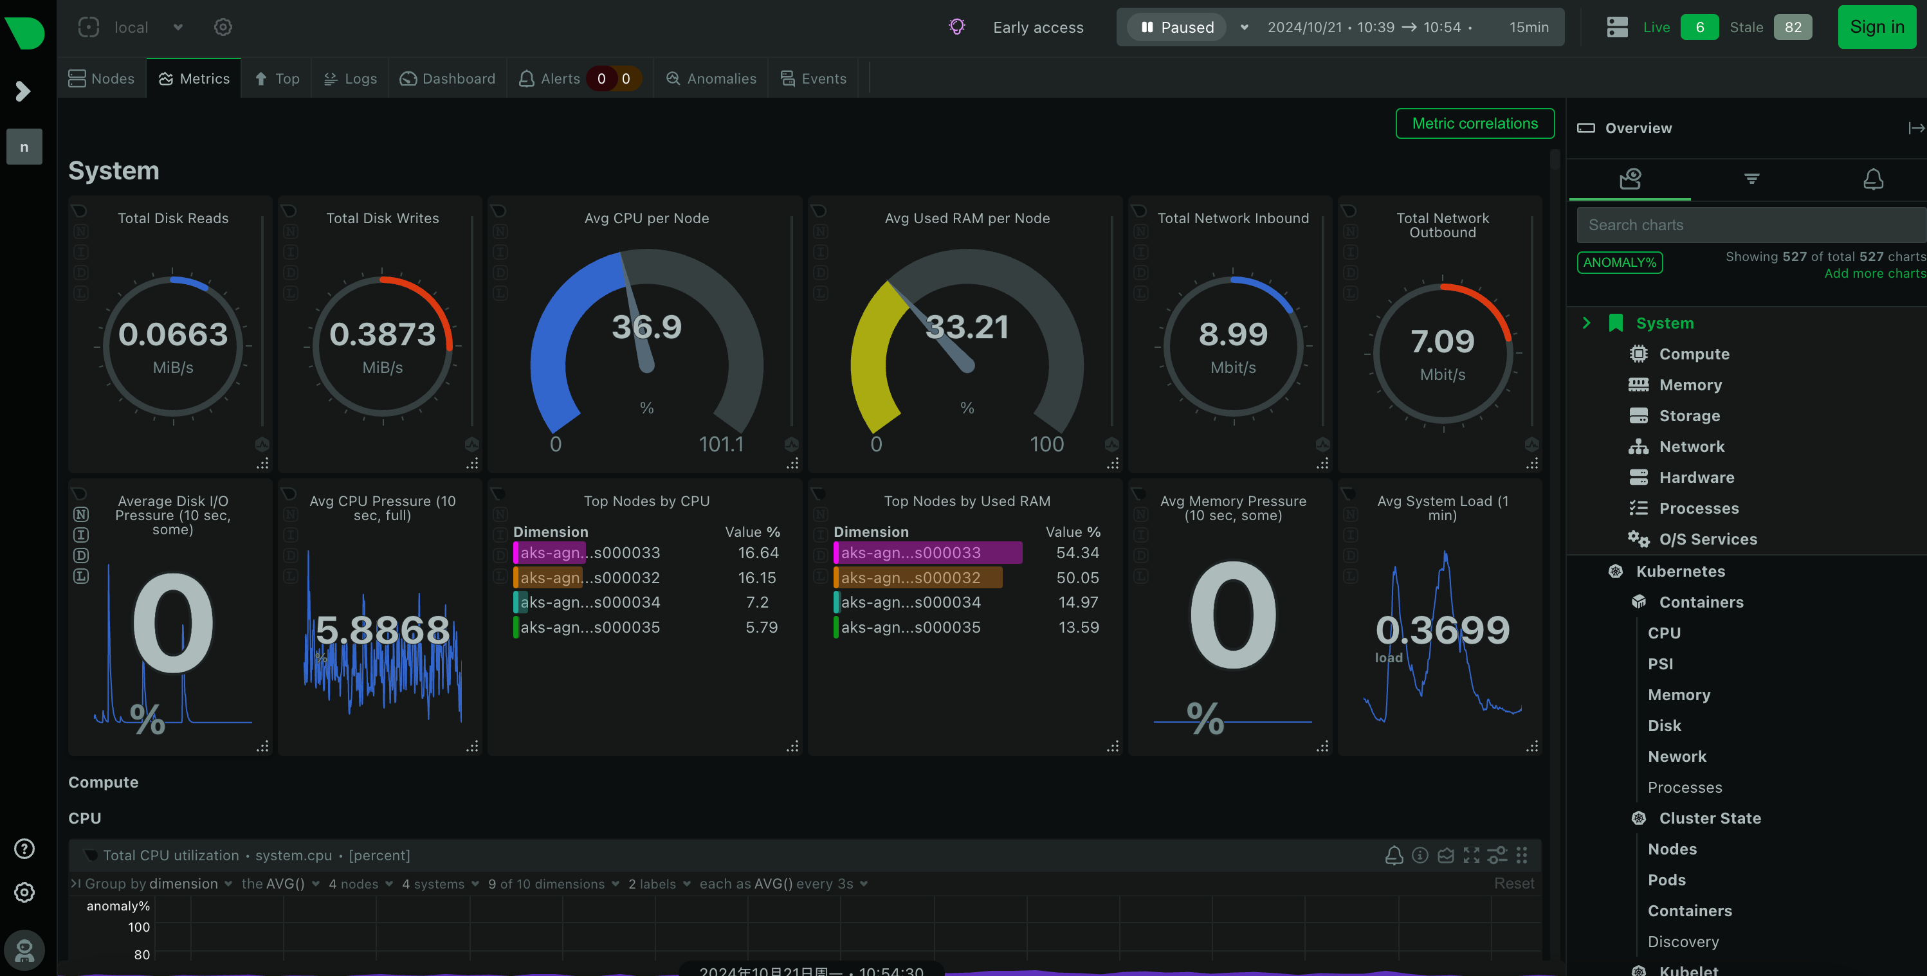Image resolution: width=1927 pixels, height=976 pixels.
Task: Toggle the N option on Average Disk I/O Pressure
Action: (81, 514)
